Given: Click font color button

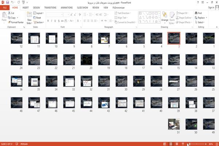Looking at the screenshot, I should (x=78, y=21).
